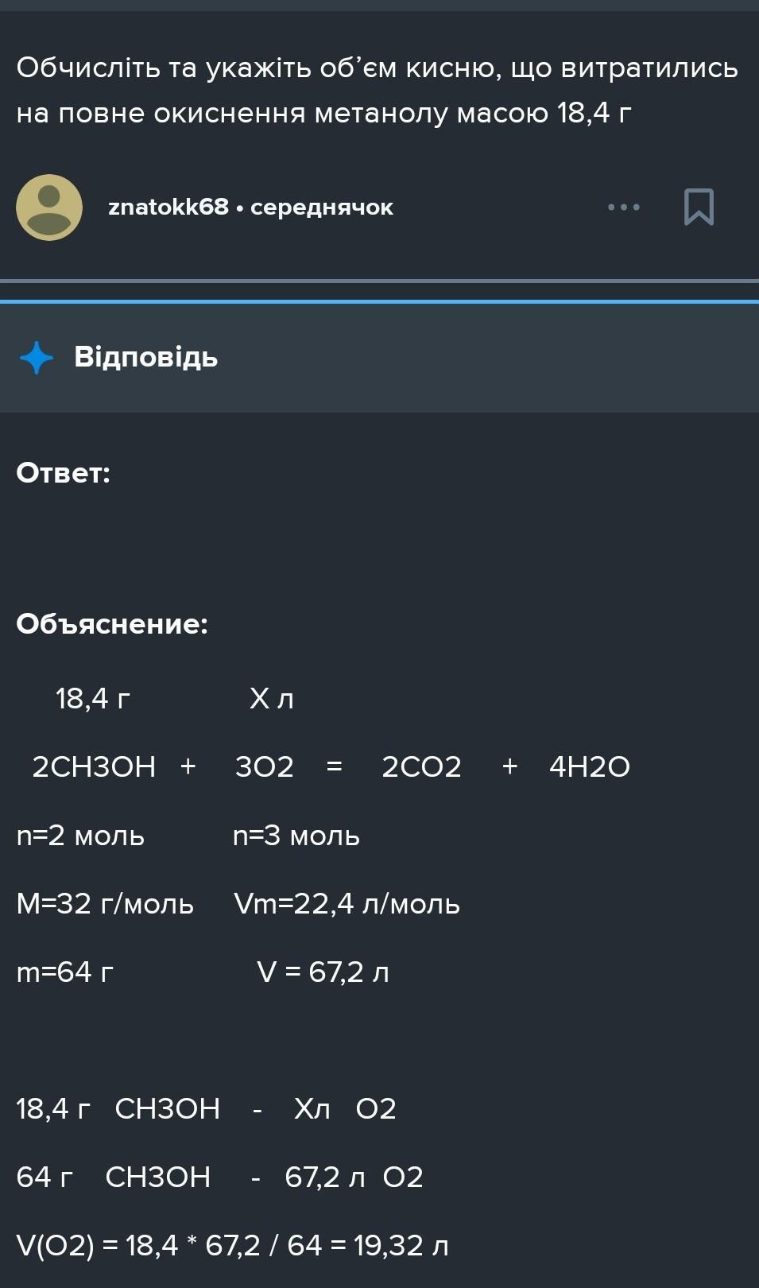
Task: Click the n=3 моль text
Action: pyautogui.click(x=296, y=836)
